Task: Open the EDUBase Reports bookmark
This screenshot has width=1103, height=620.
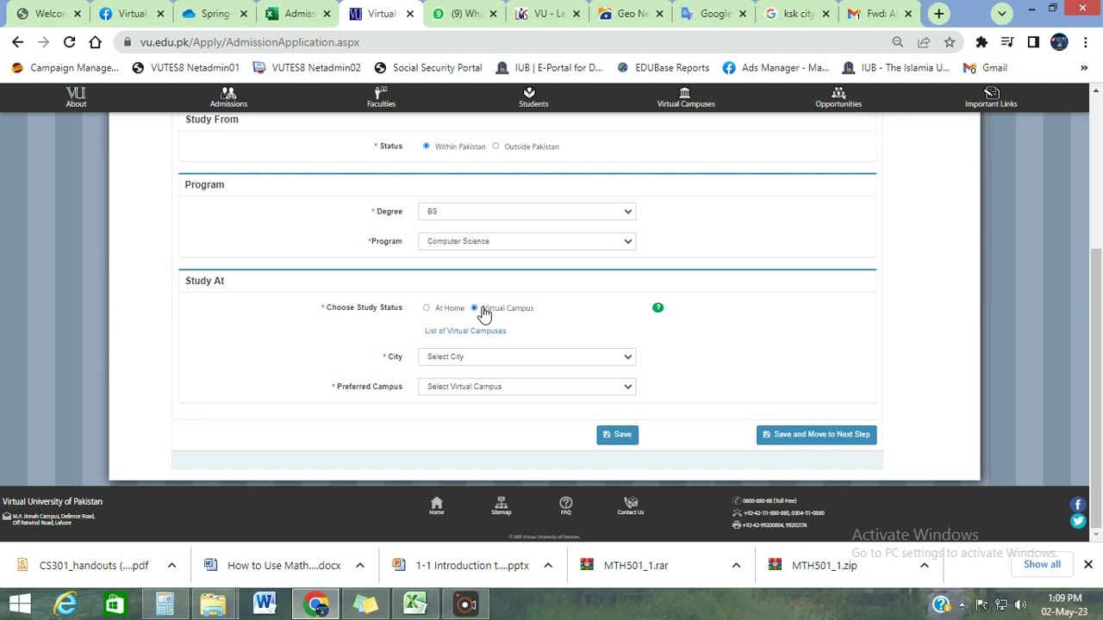Action: pyautogui.click(x=664, y=68)
